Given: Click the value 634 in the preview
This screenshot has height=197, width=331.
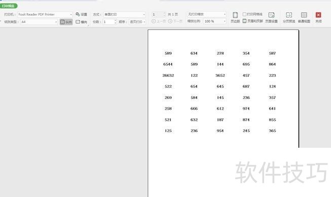Looking at the screenshot, I should 194,53.
